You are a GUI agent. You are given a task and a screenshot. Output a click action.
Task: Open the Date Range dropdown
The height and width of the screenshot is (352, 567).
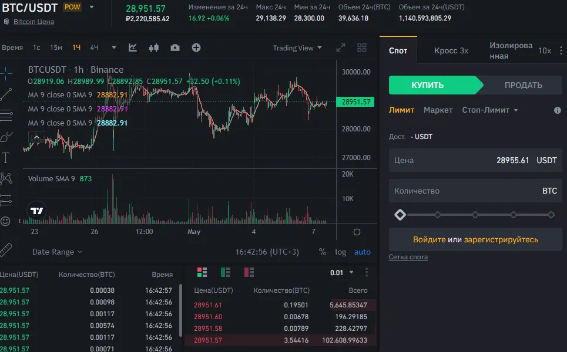coord(57,252)
